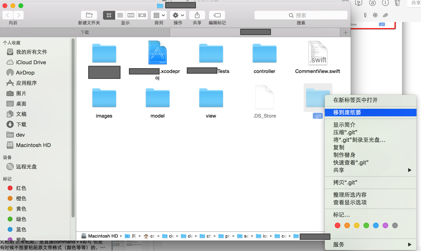This screenshot has height=251, width=421.
Task: Choose 显示简介 from context menu
Action: (371, 125)
